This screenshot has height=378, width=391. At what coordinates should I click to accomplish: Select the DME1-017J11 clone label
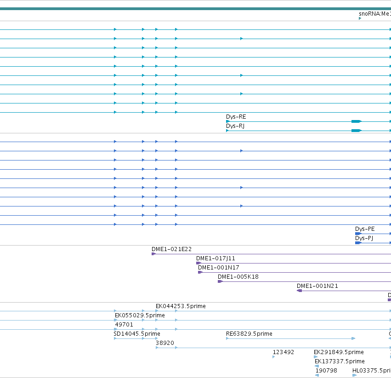pyautogui.click(x=215, y=258)
